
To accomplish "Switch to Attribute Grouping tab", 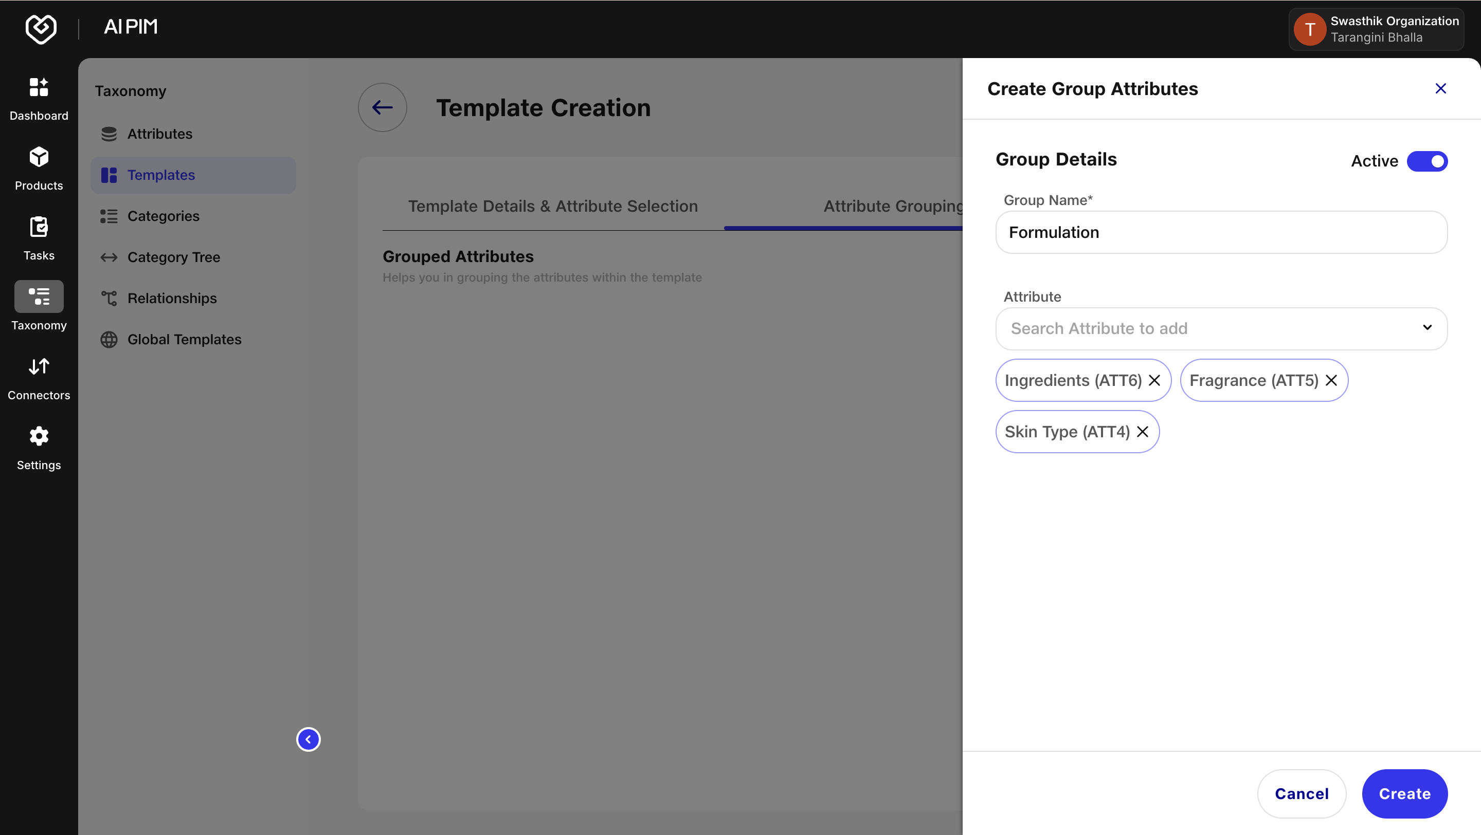I will pyautogui.click(x=893, y=206).
